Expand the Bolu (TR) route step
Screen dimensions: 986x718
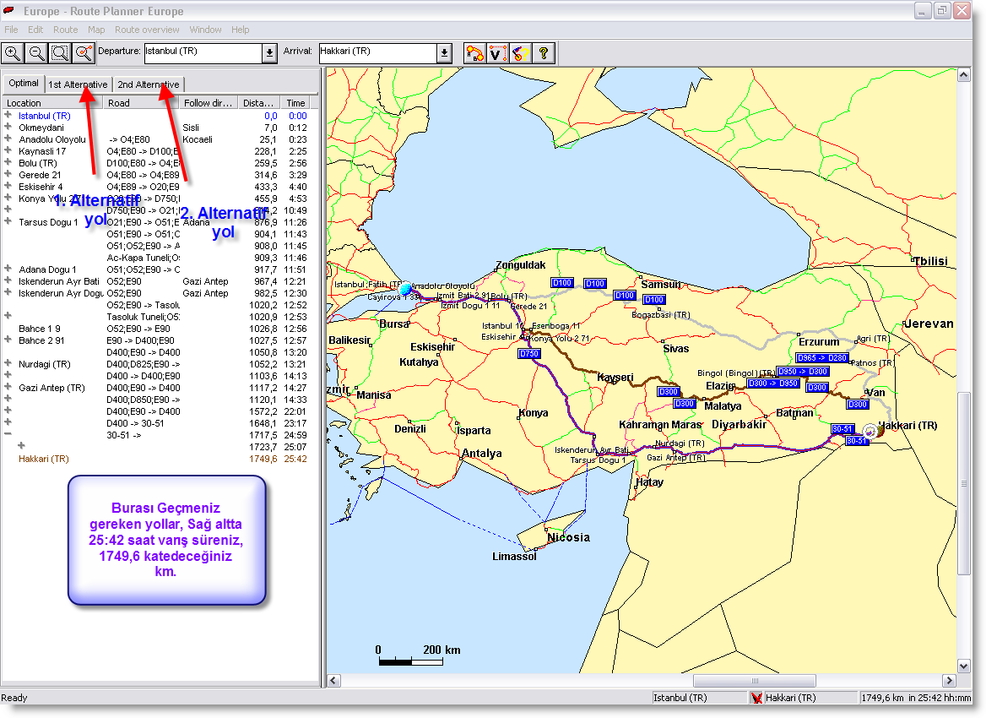[x=8, y=162]
